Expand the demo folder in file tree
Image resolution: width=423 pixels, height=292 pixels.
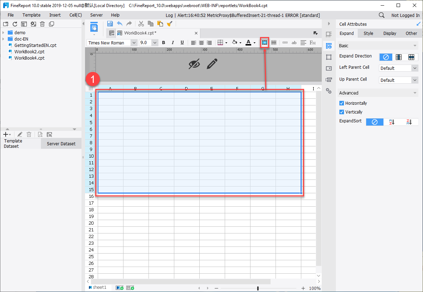click(3, 32)
